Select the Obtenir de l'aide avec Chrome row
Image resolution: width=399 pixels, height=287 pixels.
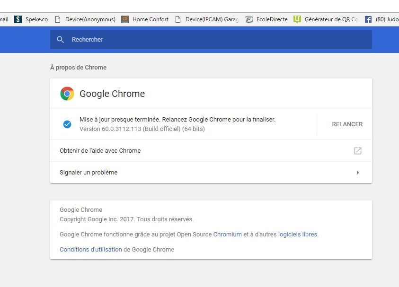pos(211,150)
